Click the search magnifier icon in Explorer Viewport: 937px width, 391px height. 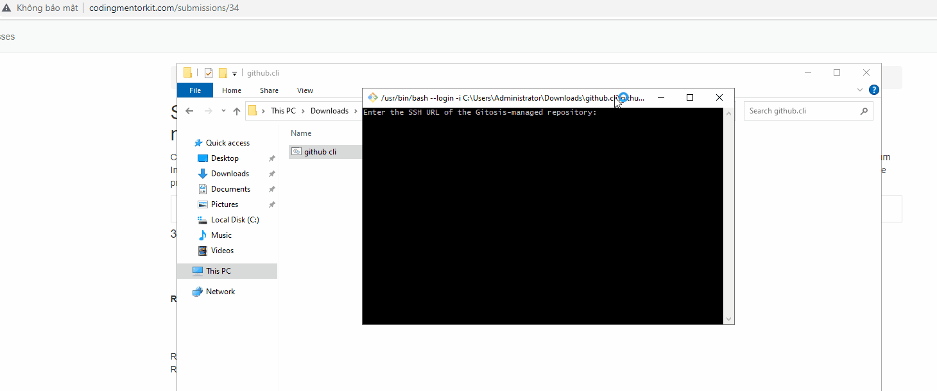click(x=864, y=110)
